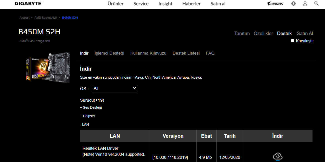Viewport: 325px width, 162px height.
Task: Click the Realtek LAN Driver name
Action: coord(100,148)
